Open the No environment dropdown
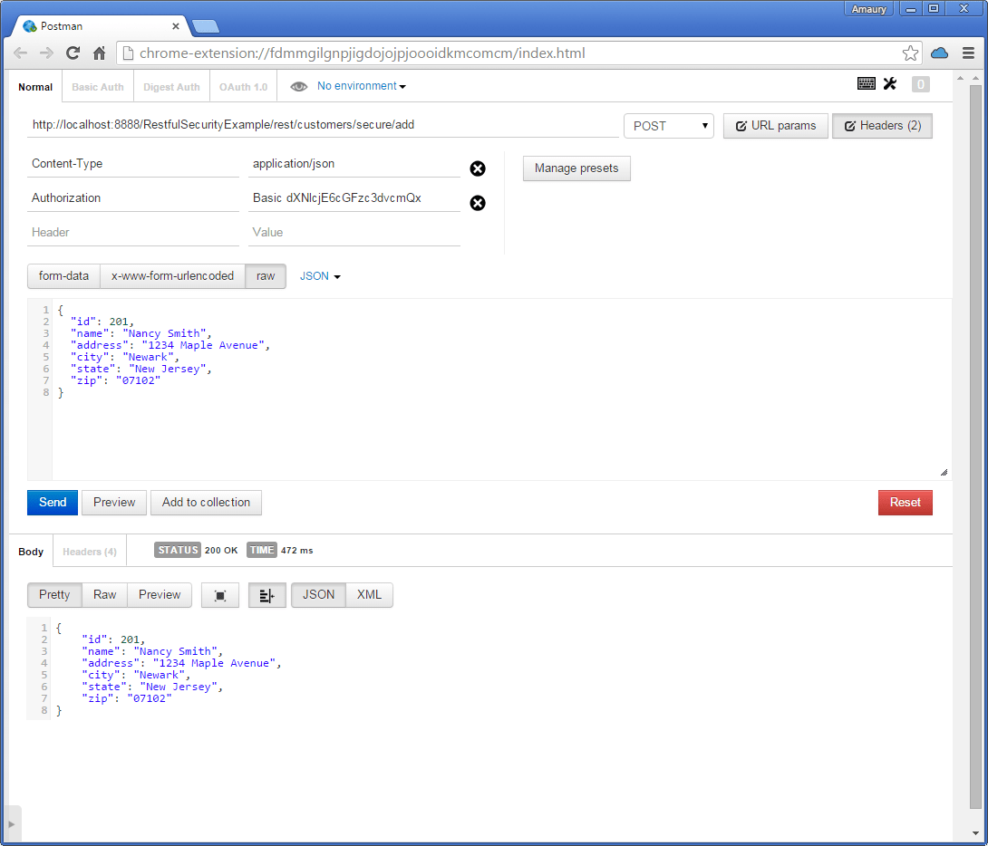The width and height of the screenshot is (988, 846). 362,86
